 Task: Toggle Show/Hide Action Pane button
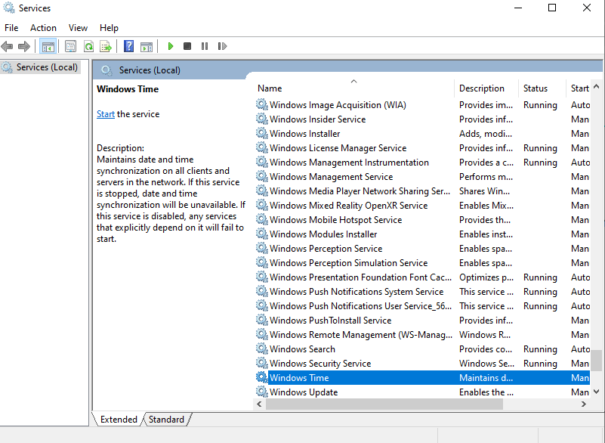pyautogui.click(x=147, y=46)
